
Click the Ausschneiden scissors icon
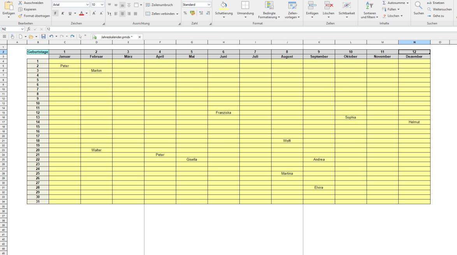[x=20, y=3]
